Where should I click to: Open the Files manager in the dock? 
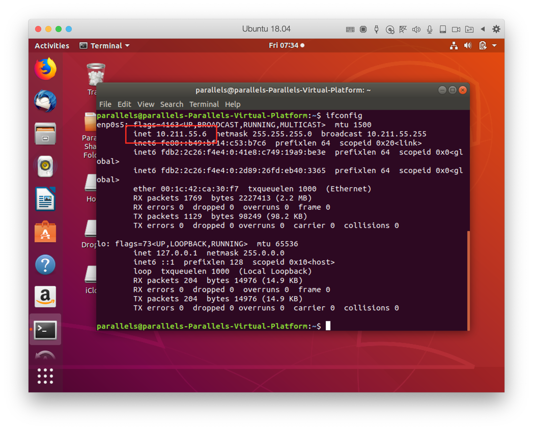(45, 134)
